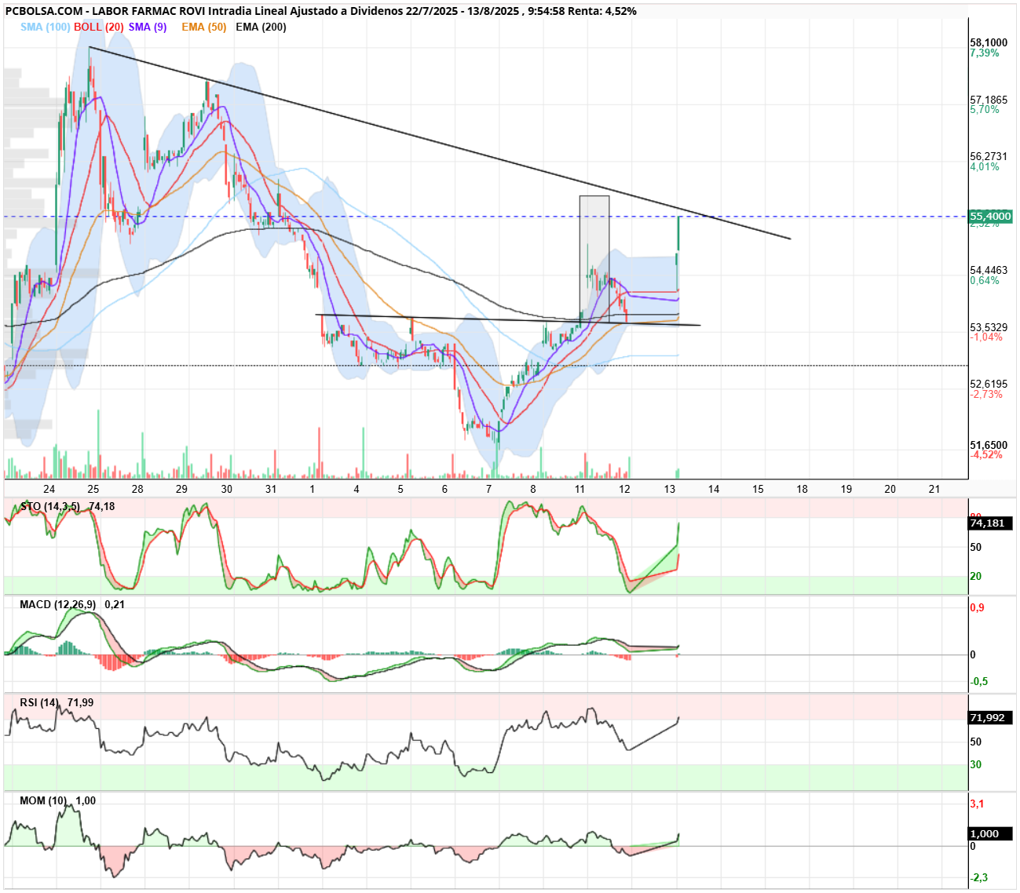Click the EMA (200) legend label
This screenshot has width=1020, height=893.
pyautogui.click(x=261, y=27)
